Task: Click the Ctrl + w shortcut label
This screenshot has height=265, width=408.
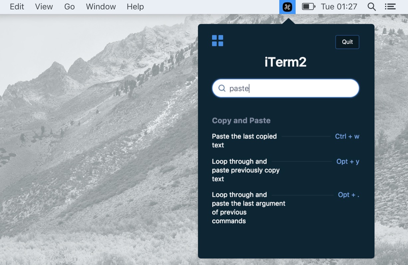Action: click(347, 136)
